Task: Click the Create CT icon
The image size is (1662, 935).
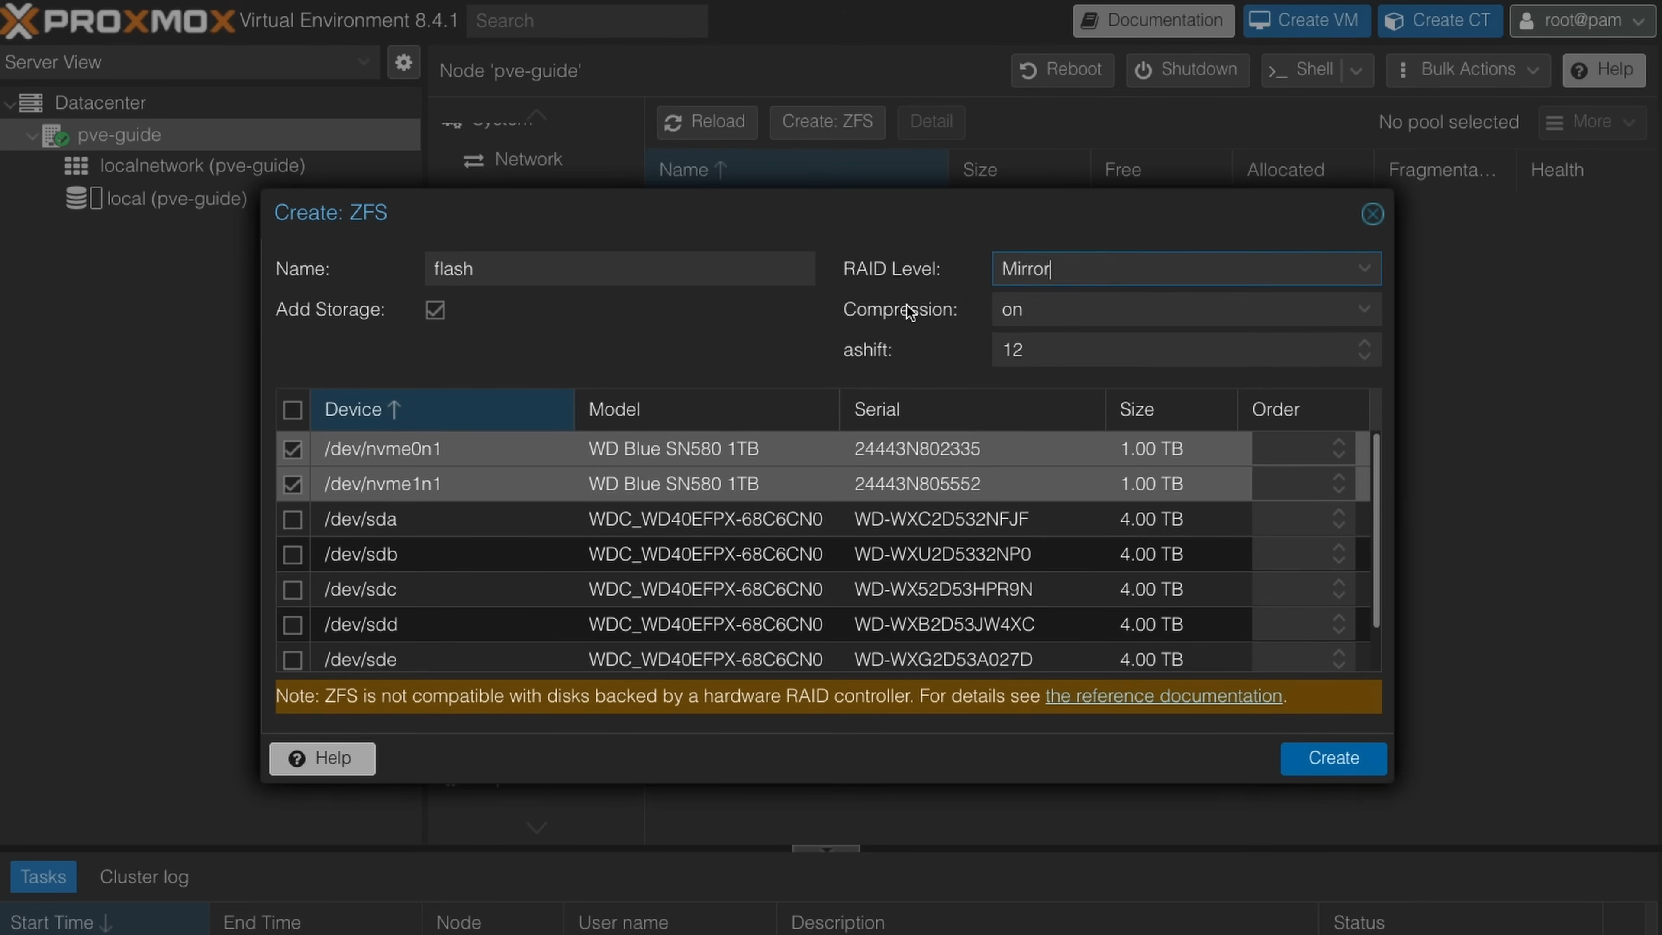Action: (x=1440, y=20)
